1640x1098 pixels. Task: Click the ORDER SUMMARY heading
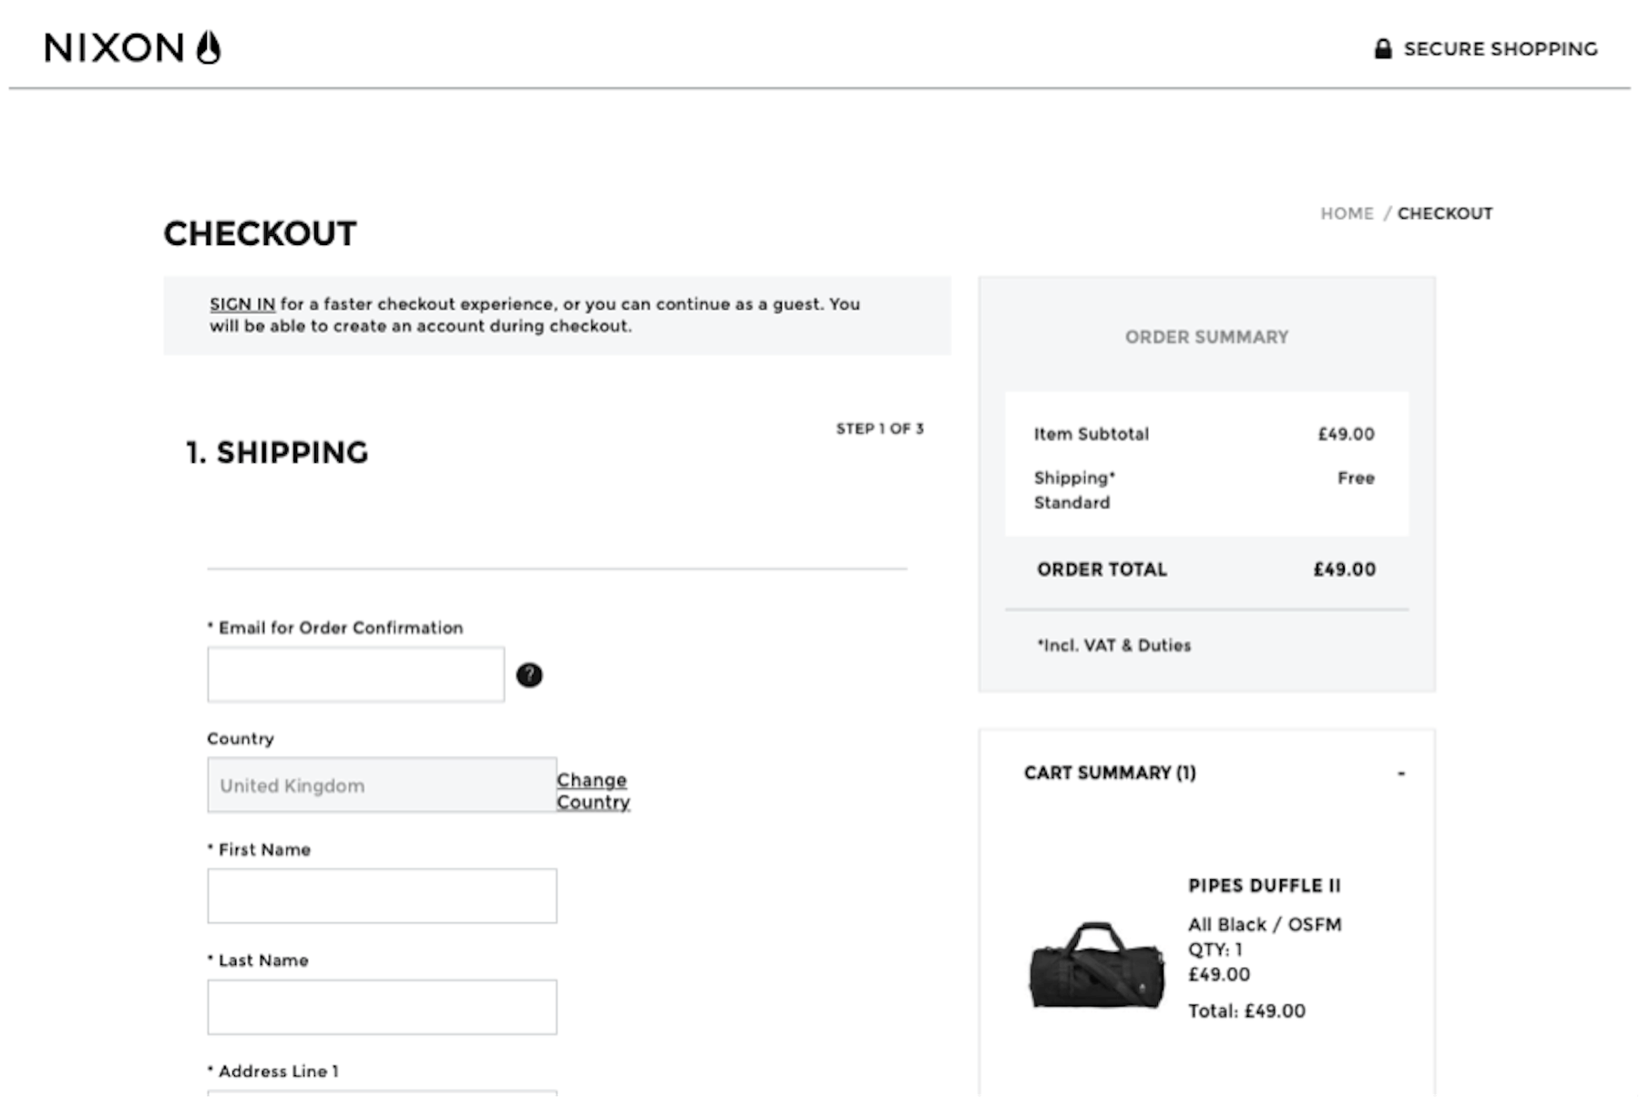pyautogui.click(x=1206, y=337)
